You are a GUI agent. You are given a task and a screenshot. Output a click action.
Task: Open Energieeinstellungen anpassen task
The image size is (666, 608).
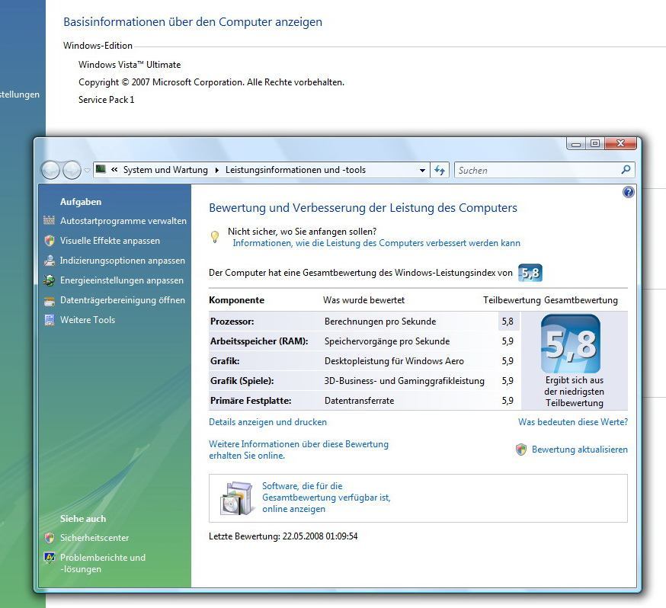point(121,280)
